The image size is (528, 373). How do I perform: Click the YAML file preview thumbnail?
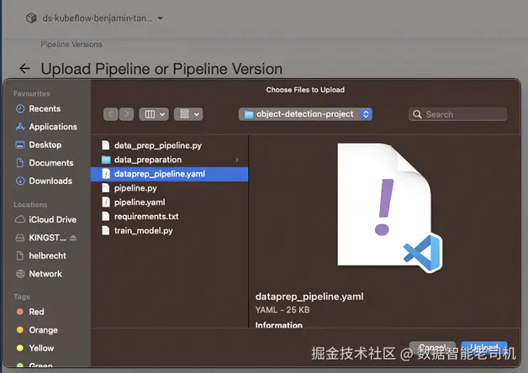389,208
